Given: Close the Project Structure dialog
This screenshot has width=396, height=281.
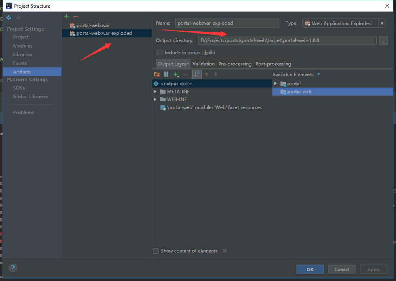Looking at the screenshot, I should (387, 6).
